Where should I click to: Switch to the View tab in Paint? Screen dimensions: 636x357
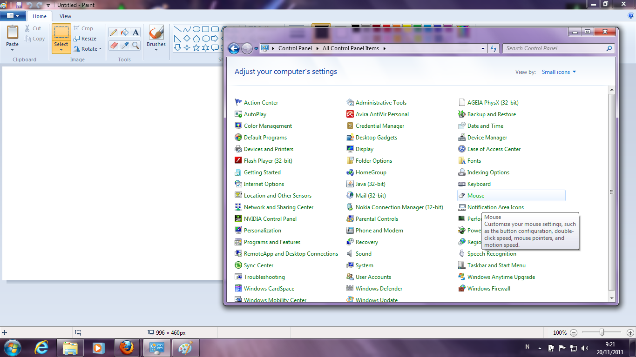66,16
